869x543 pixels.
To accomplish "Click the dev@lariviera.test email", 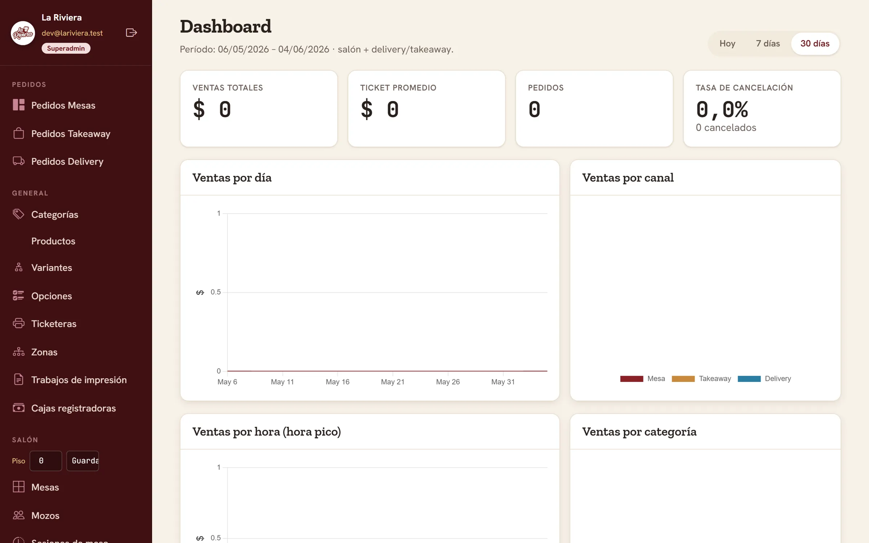I will (72, 33).
